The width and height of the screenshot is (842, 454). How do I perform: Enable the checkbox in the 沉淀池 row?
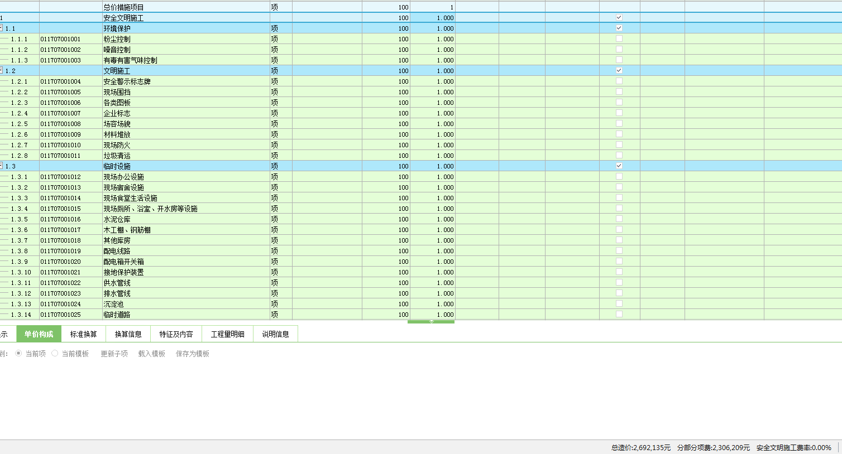[619, 303]
